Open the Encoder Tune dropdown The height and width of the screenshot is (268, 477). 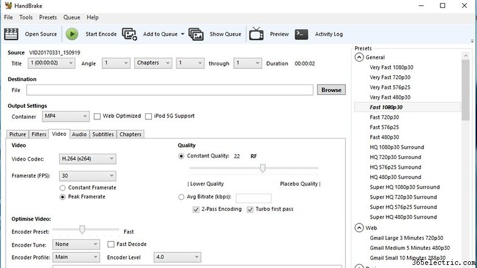coord(76,244)
